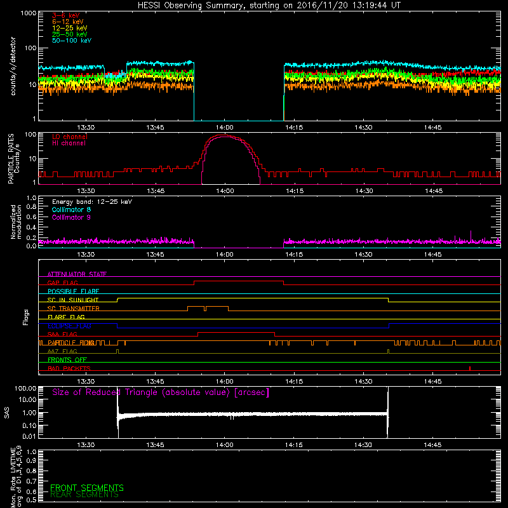This screenshot has height=508, width=508.
Task: Select the FRONT SEGMENTS legend label
Action: pos(87,488)
